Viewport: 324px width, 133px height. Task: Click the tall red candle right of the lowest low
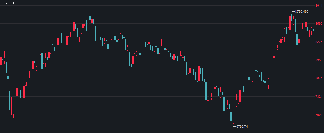[x=235, y=113]
